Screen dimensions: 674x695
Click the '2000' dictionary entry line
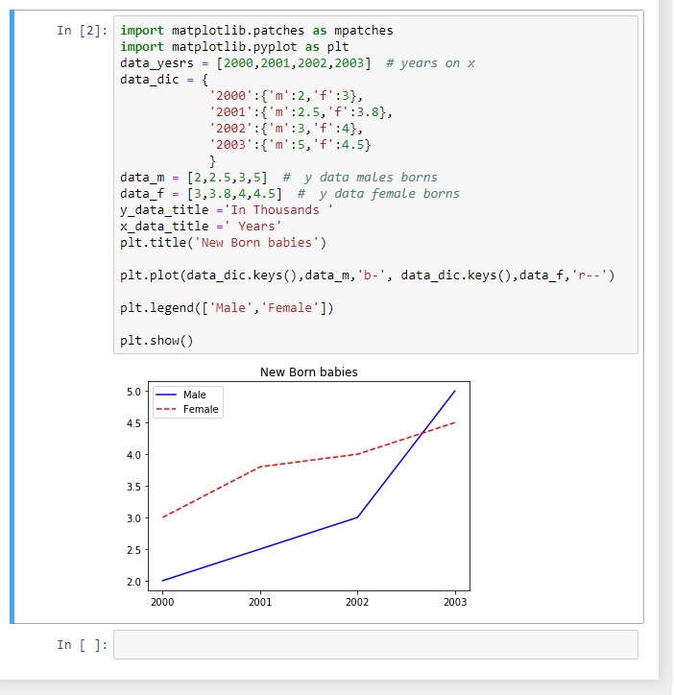(286, 96)
